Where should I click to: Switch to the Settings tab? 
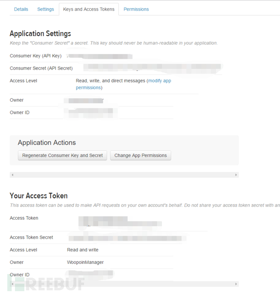tap(45, 9)
